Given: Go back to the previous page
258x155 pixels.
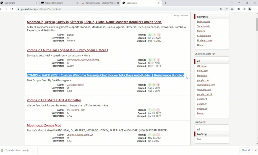Looking at the screenshot, I should point(1,9).
